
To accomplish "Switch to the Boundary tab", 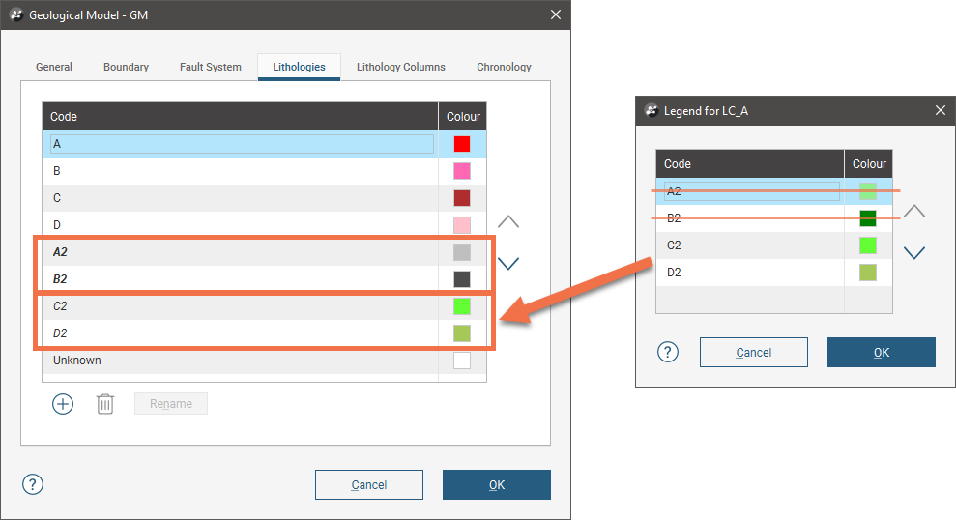I will pos(127,67).
